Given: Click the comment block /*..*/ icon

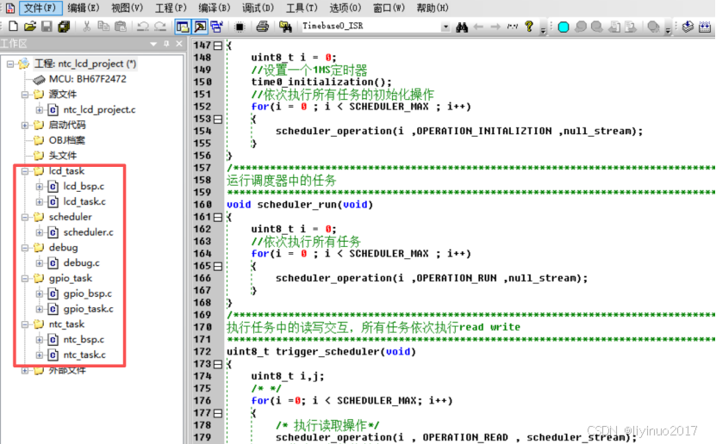Looking at the screenshot, I should click(513, 27).
